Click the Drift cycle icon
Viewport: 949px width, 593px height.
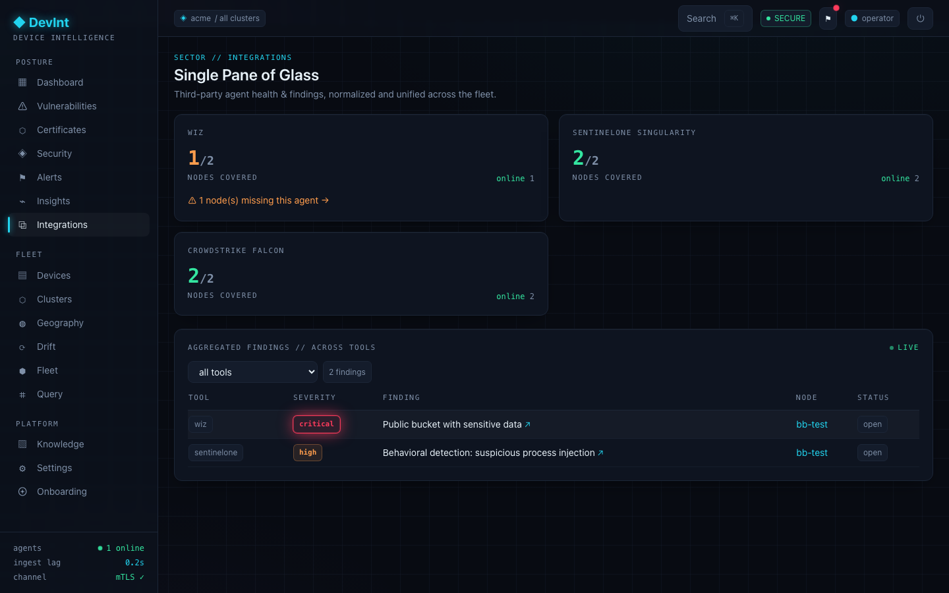pyautogui.click(x=22, y=347)
